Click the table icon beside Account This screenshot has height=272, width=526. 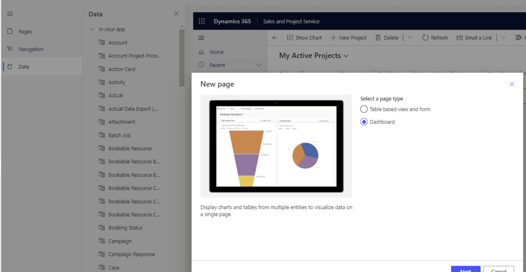[x=102, y=42]
